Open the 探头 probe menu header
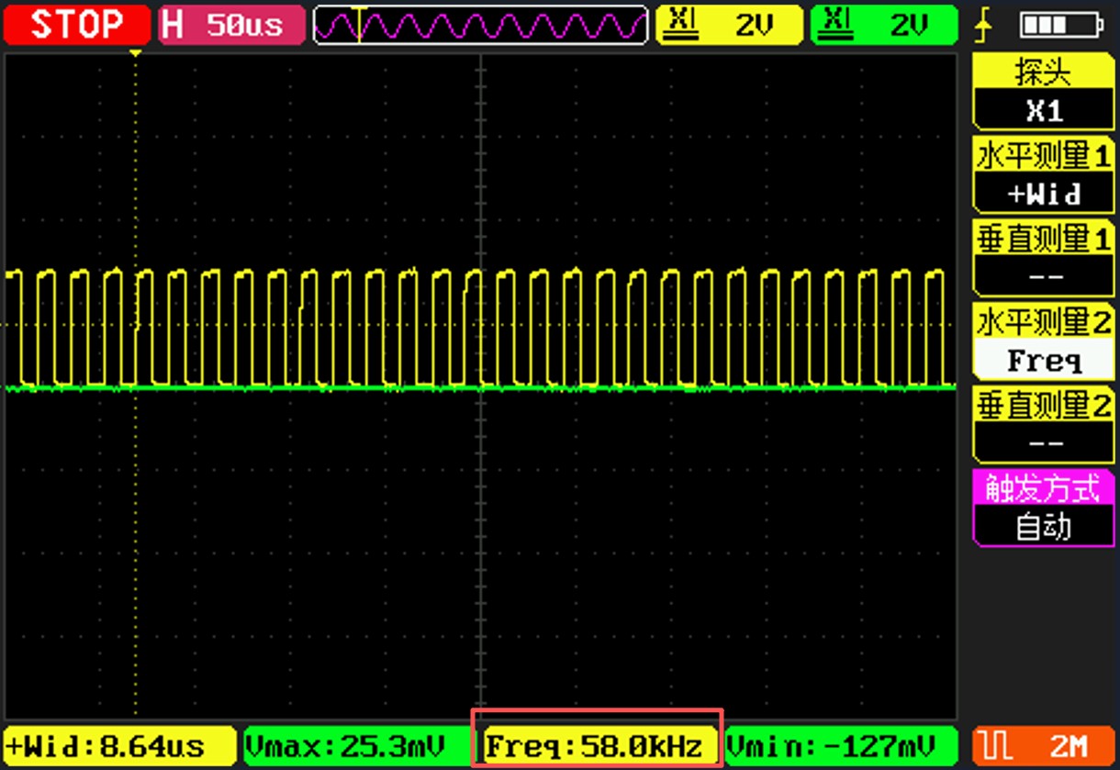The width and height of the screenshot is (1120, 770). [1044, 72]
